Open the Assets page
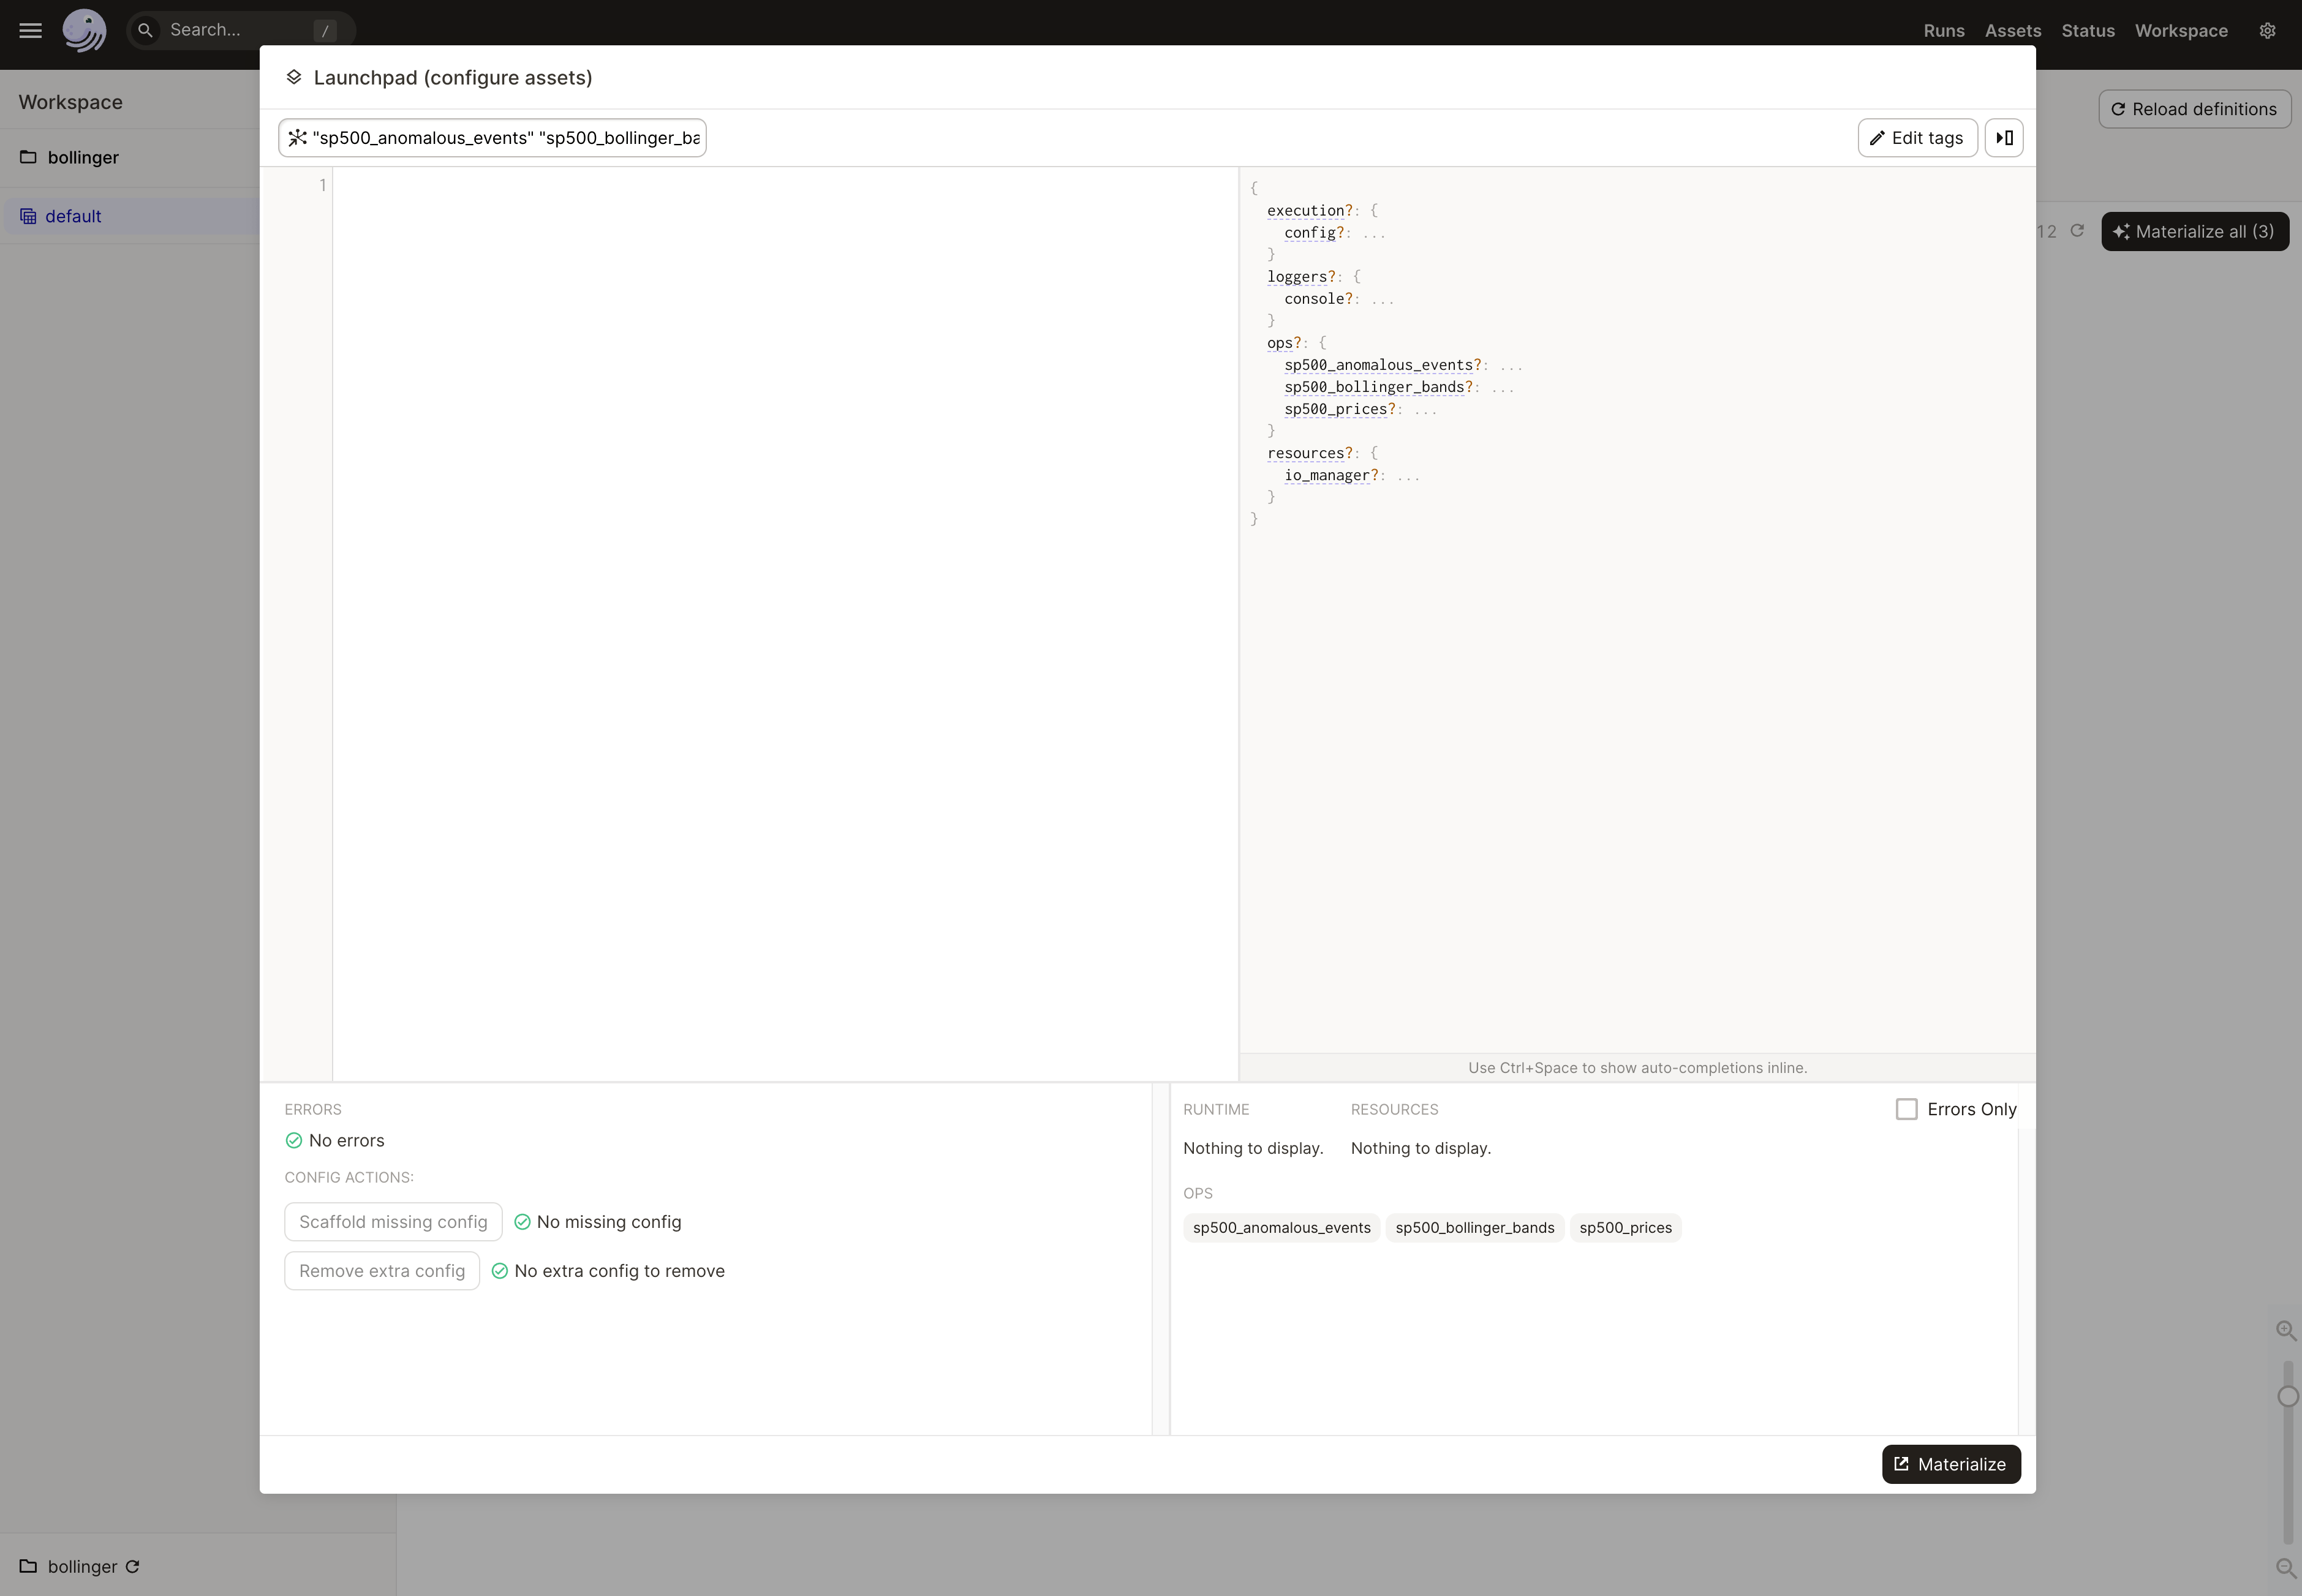Screen dimensions: 2302x1596 (x=2013, y=30)
